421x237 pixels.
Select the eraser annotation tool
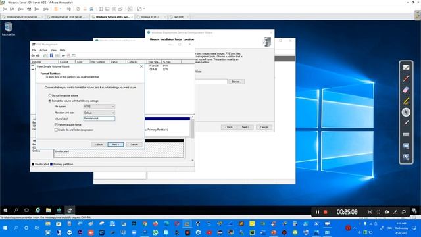[x=406, y=90]
